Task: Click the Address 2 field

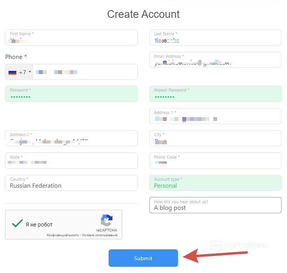Action: (x=71, y=138)
